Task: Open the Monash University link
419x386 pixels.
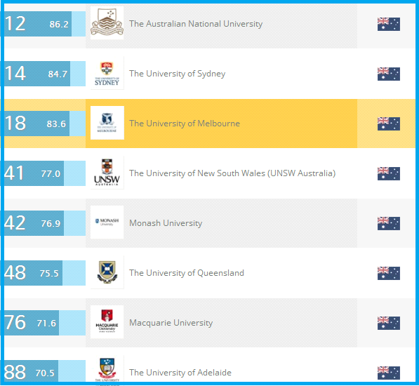Action: [x=166, y=223]
